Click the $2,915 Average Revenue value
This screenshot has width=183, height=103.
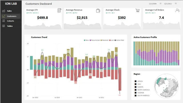click(x=82, y=18)
